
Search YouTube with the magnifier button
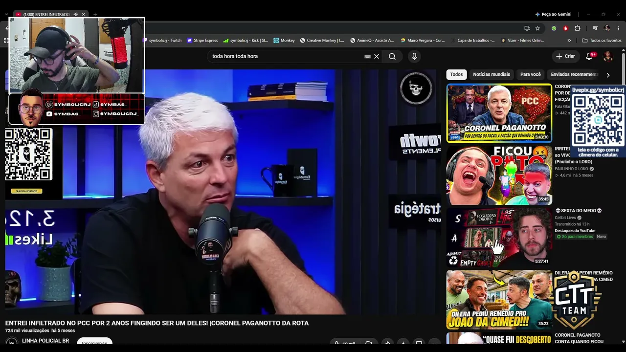click(392, 56)
